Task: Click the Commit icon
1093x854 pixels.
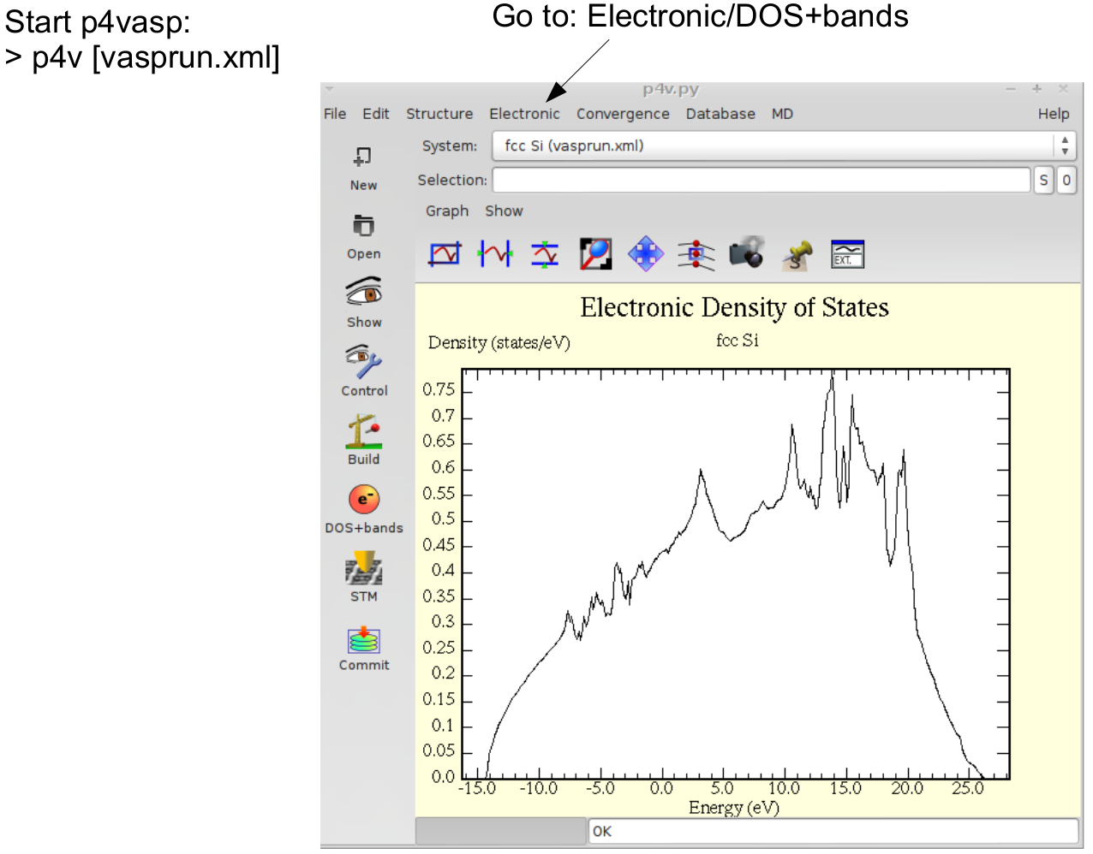Action: pos(363,640)
